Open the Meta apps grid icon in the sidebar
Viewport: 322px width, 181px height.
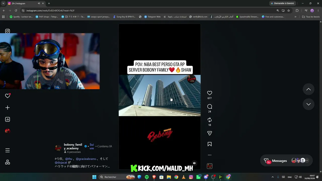pyautogui.click(x=8, y=162)
